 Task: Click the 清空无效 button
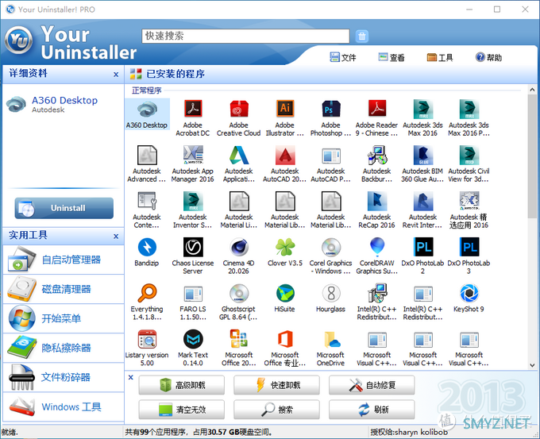click(182, 410)
